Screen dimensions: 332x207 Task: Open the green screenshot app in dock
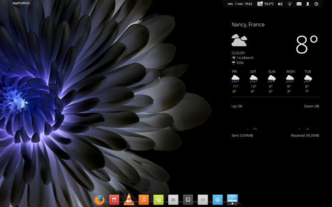click(x=159, y=200)
